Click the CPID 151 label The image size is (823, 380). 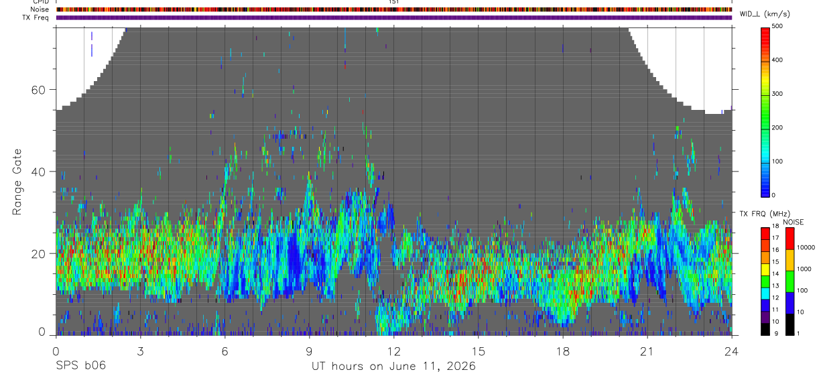(x=393, y=2)
